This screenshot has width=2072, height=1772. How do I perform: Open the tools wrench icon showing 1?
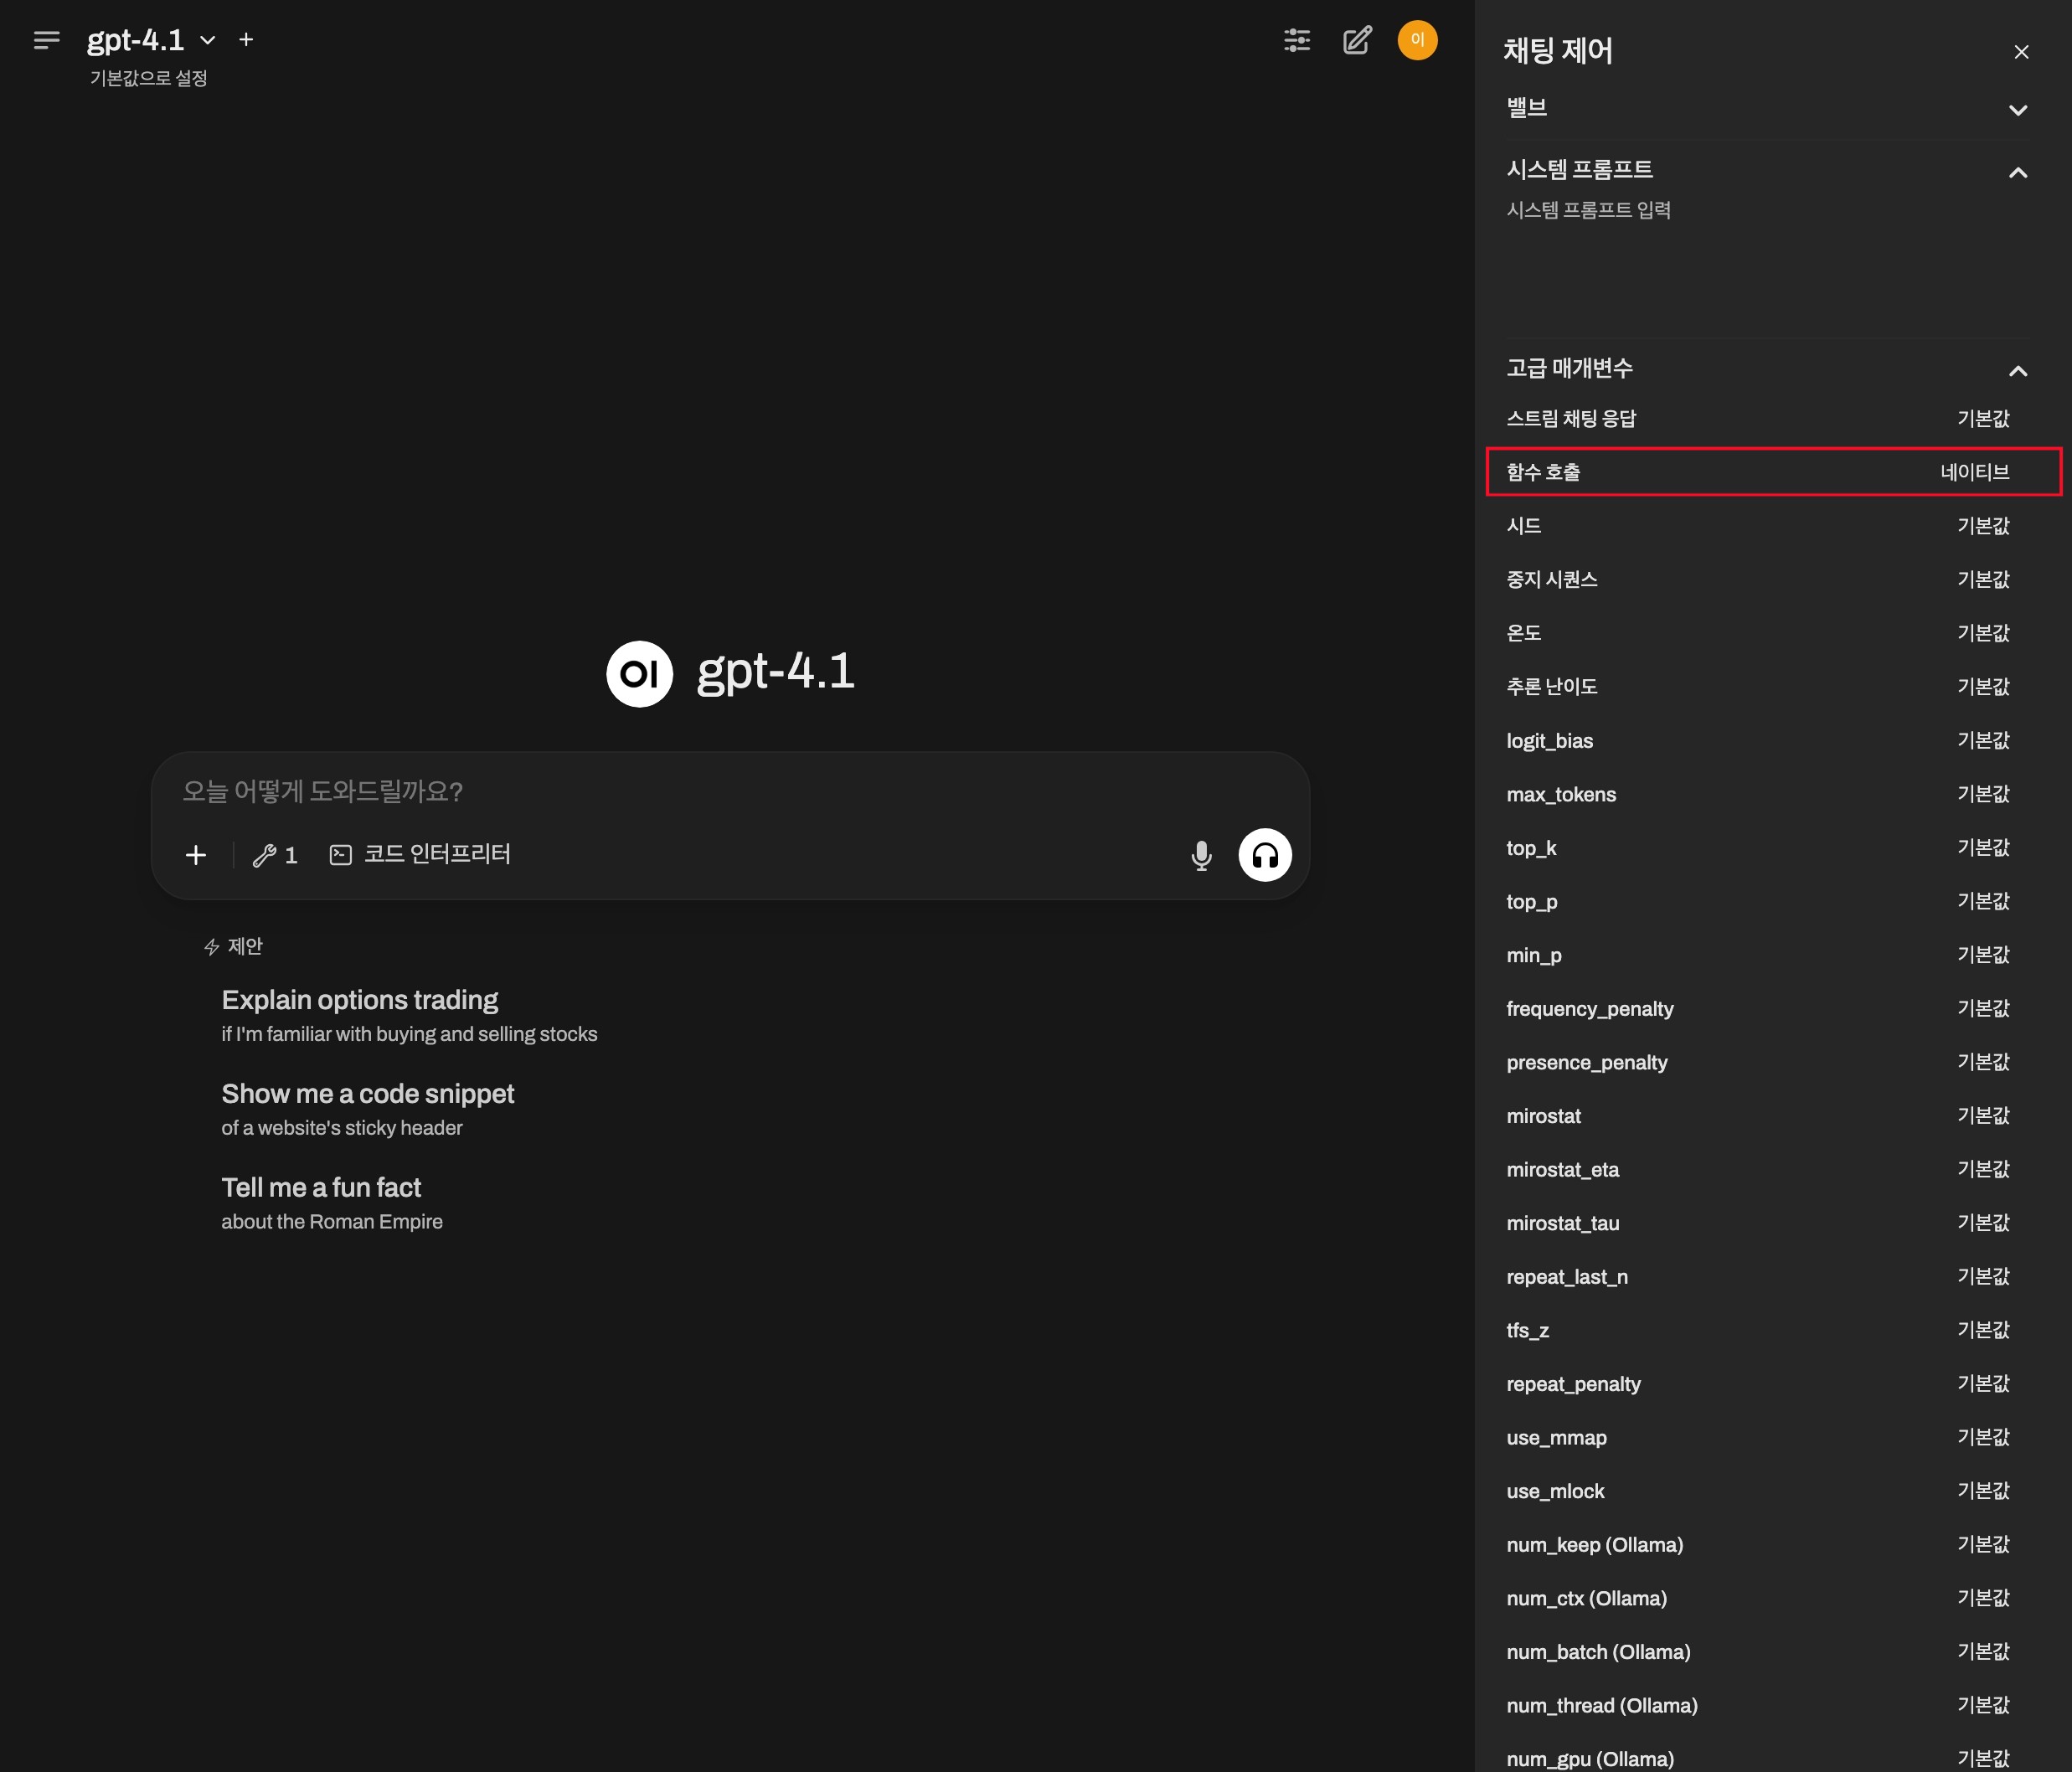point(275,855)
